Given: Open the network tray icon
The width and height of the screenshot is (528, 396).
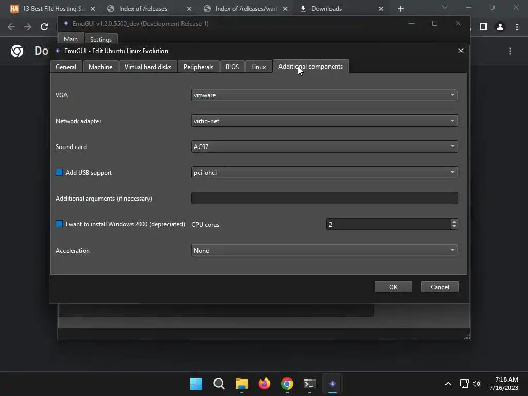Looking at the screenshot, I should 465,384.
